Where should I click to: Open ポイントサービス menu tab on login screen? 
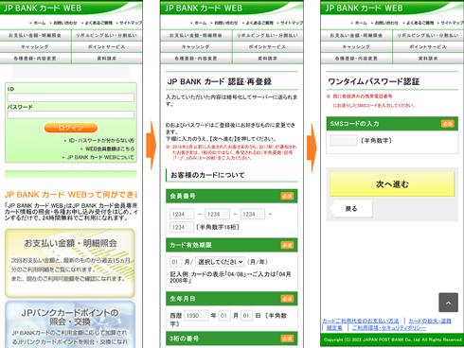[x=107, y=46]
